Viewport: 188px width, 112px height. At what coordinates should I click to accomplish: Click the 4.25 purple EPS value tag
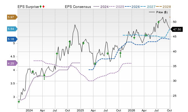click(x=12, y=63)
